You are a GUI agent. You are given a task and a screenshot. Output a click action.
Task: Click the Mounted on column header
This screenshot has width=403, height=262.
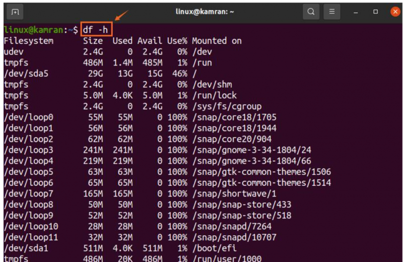[217, 41]
